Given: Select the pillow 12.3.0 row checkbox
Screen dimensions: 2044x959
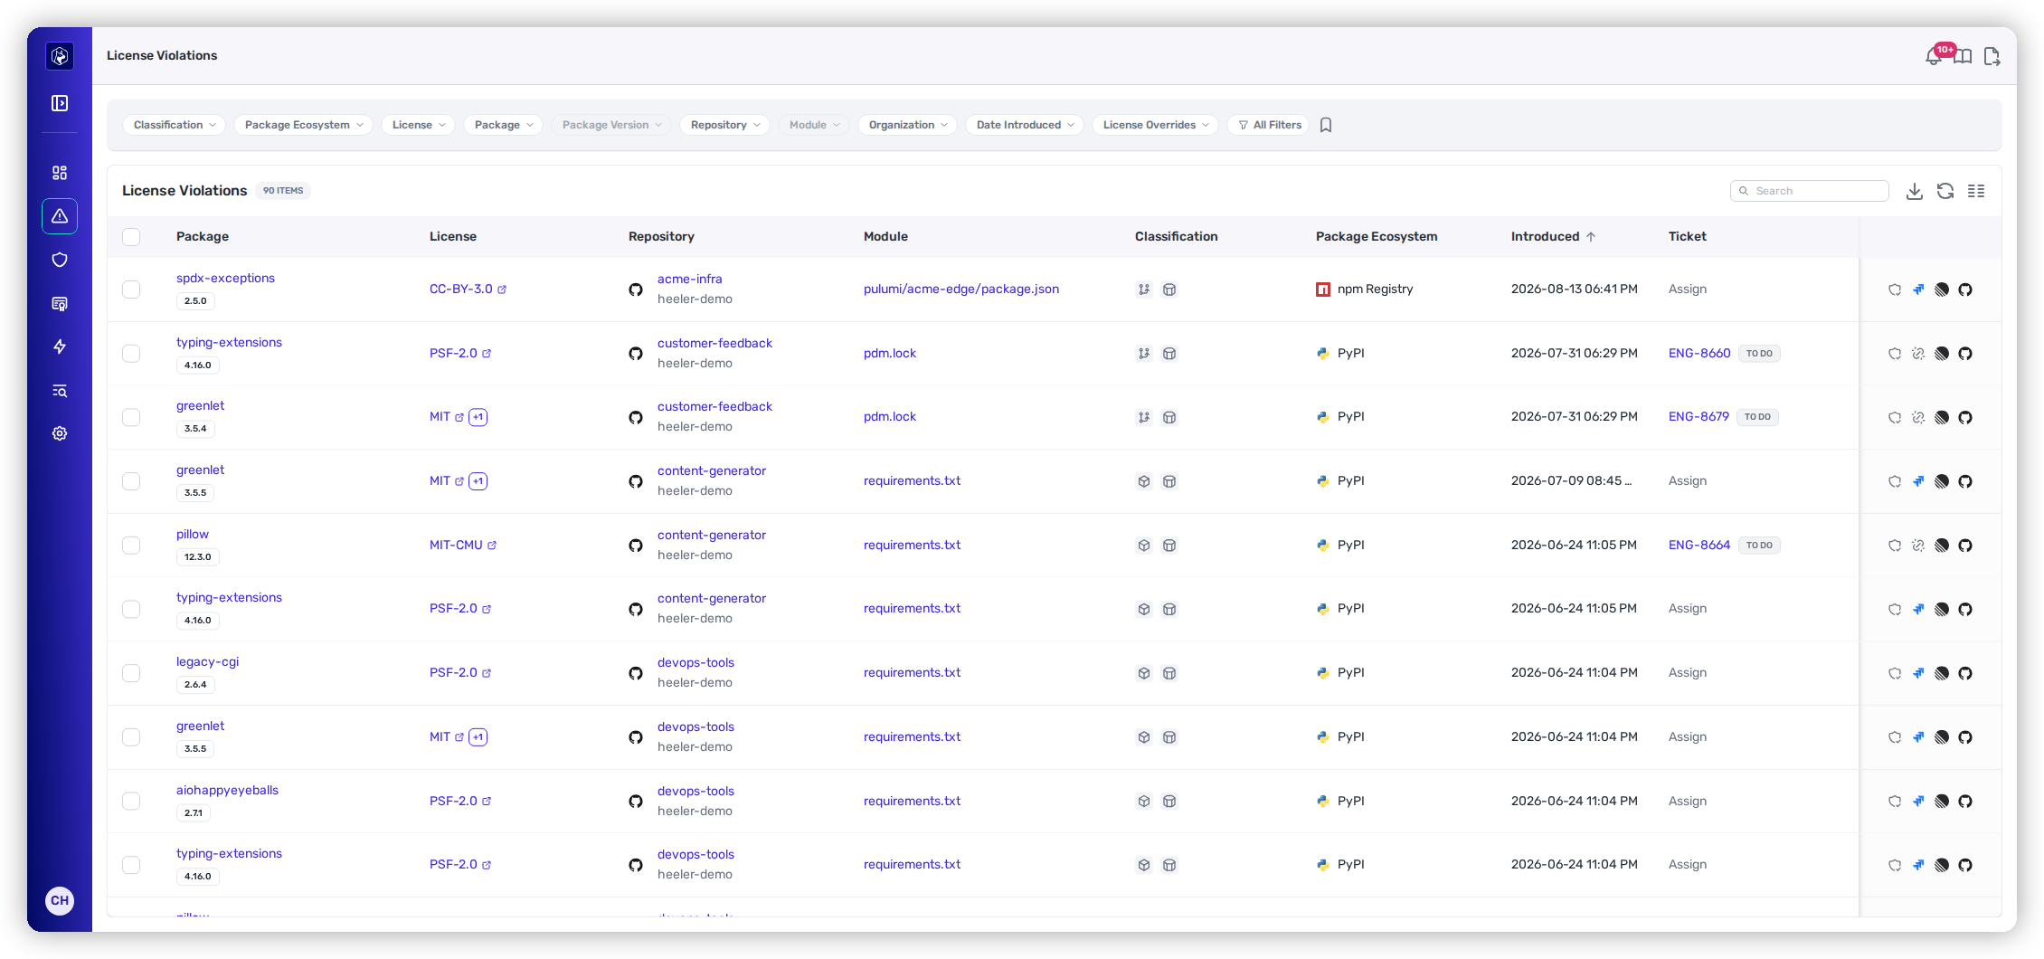Looking at the screenshot, I should [x=131, y=546].
